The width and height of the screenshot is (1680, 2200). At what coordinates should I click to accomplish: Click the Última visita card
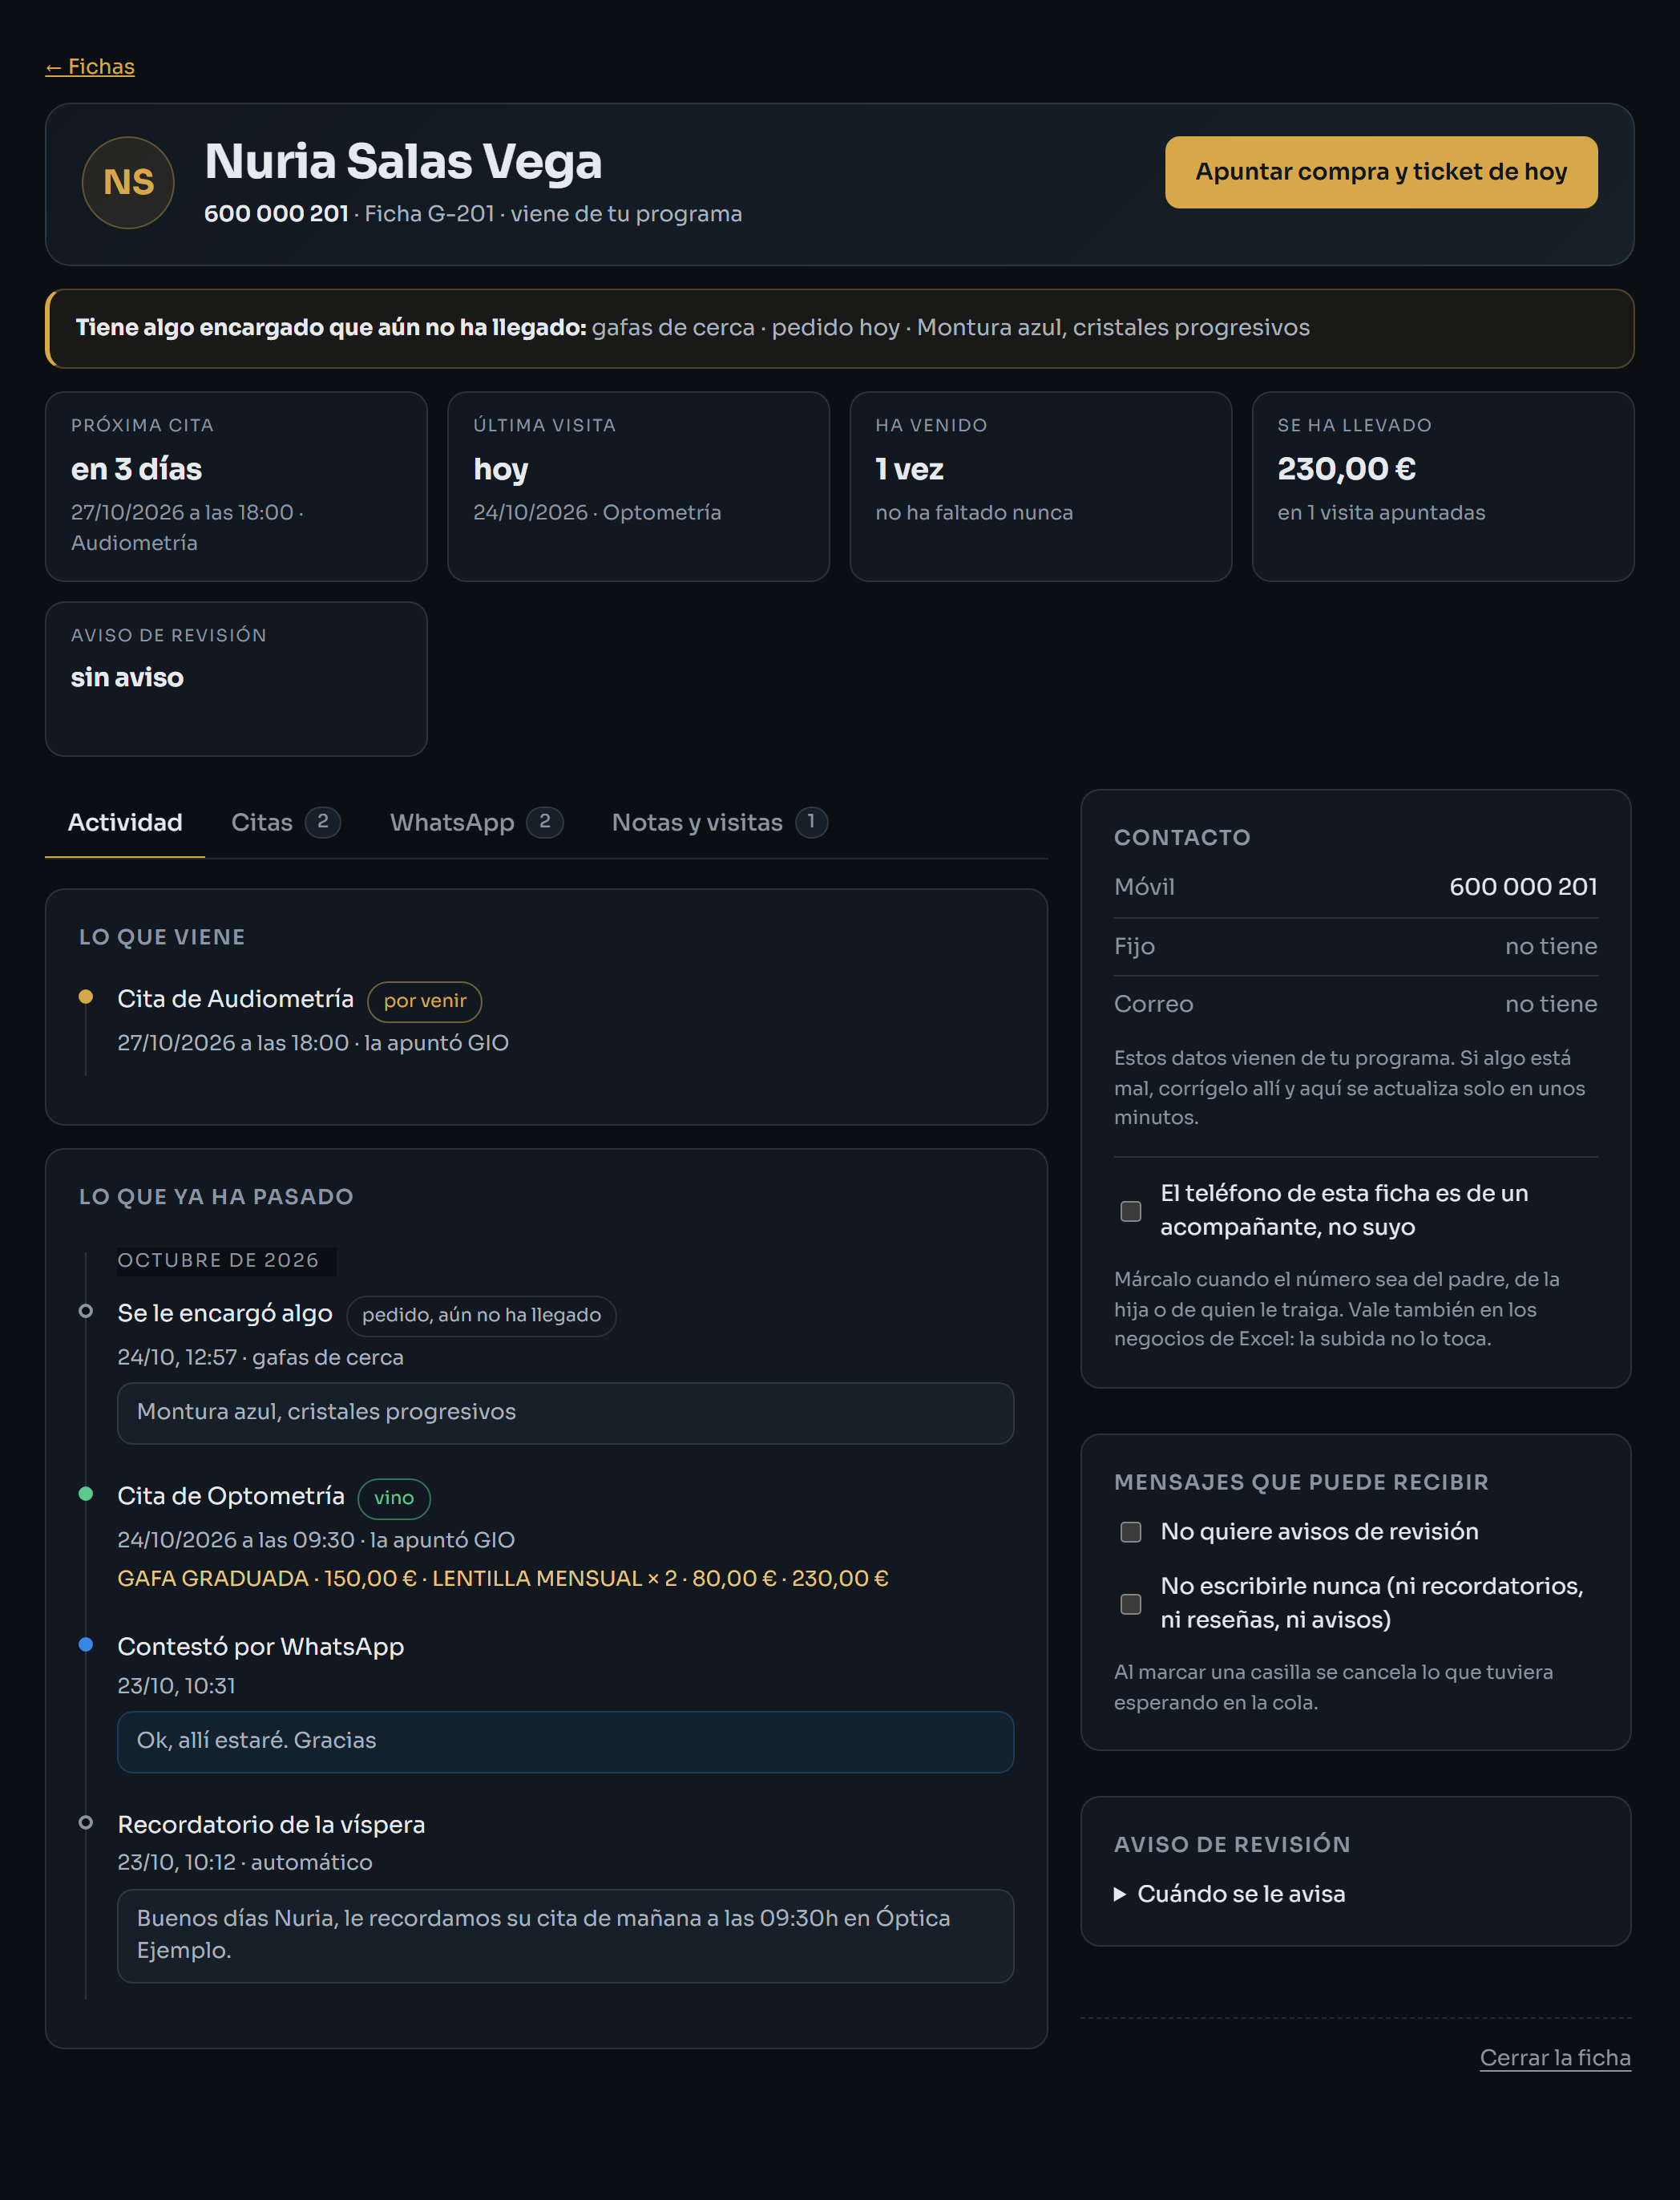coord(638,487)
